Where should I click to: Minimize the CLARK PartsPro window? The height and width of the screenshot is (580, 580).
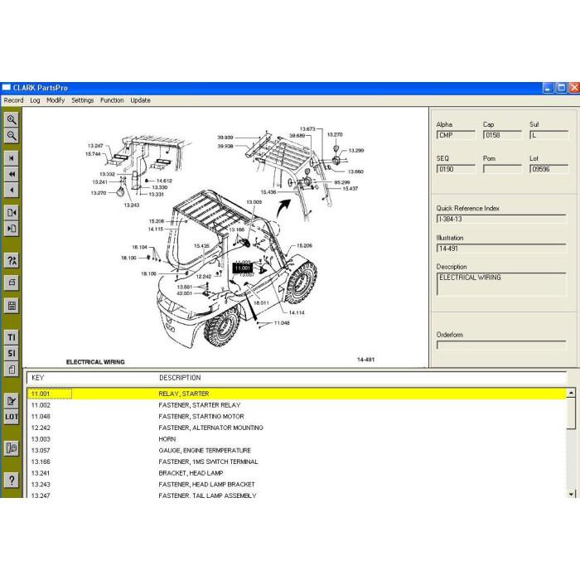[549, 88]
